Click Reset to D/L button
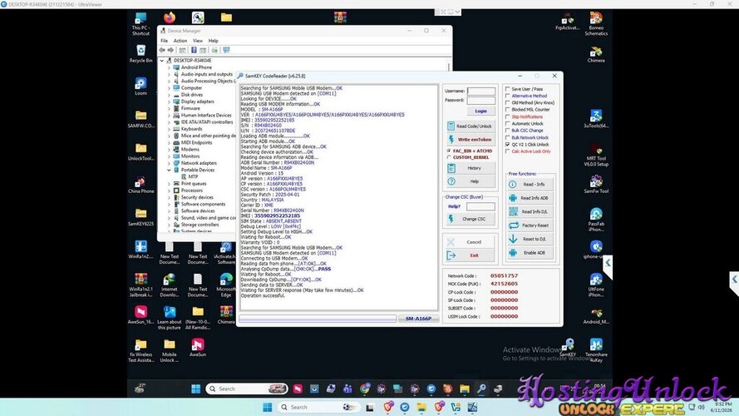 pyautogui.click(x=530, y=239)
